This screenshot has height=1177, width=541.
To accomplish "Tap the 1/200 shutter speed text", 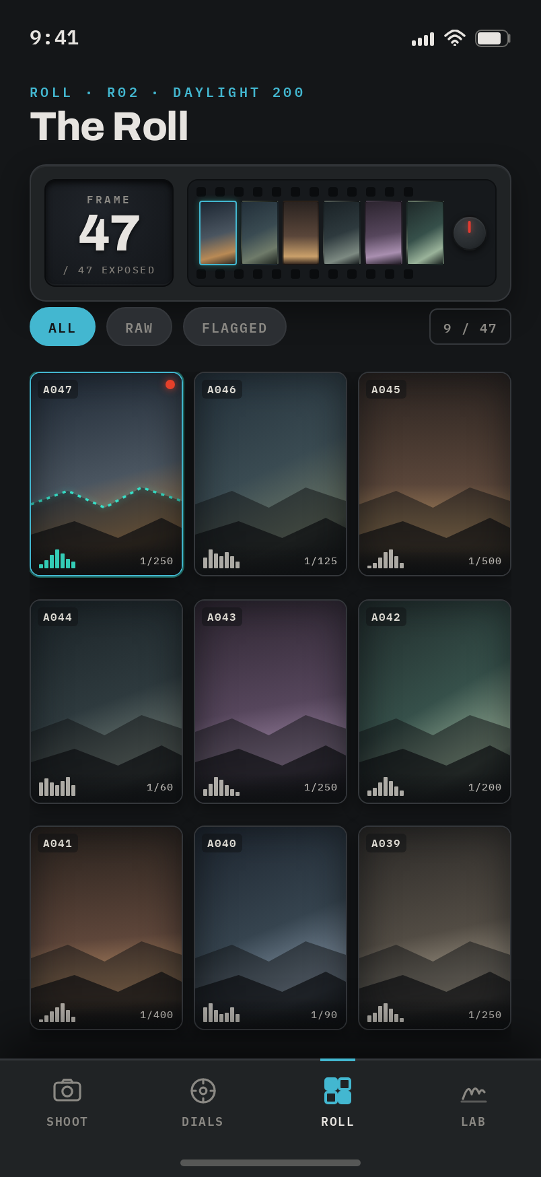I will [485, 788].
